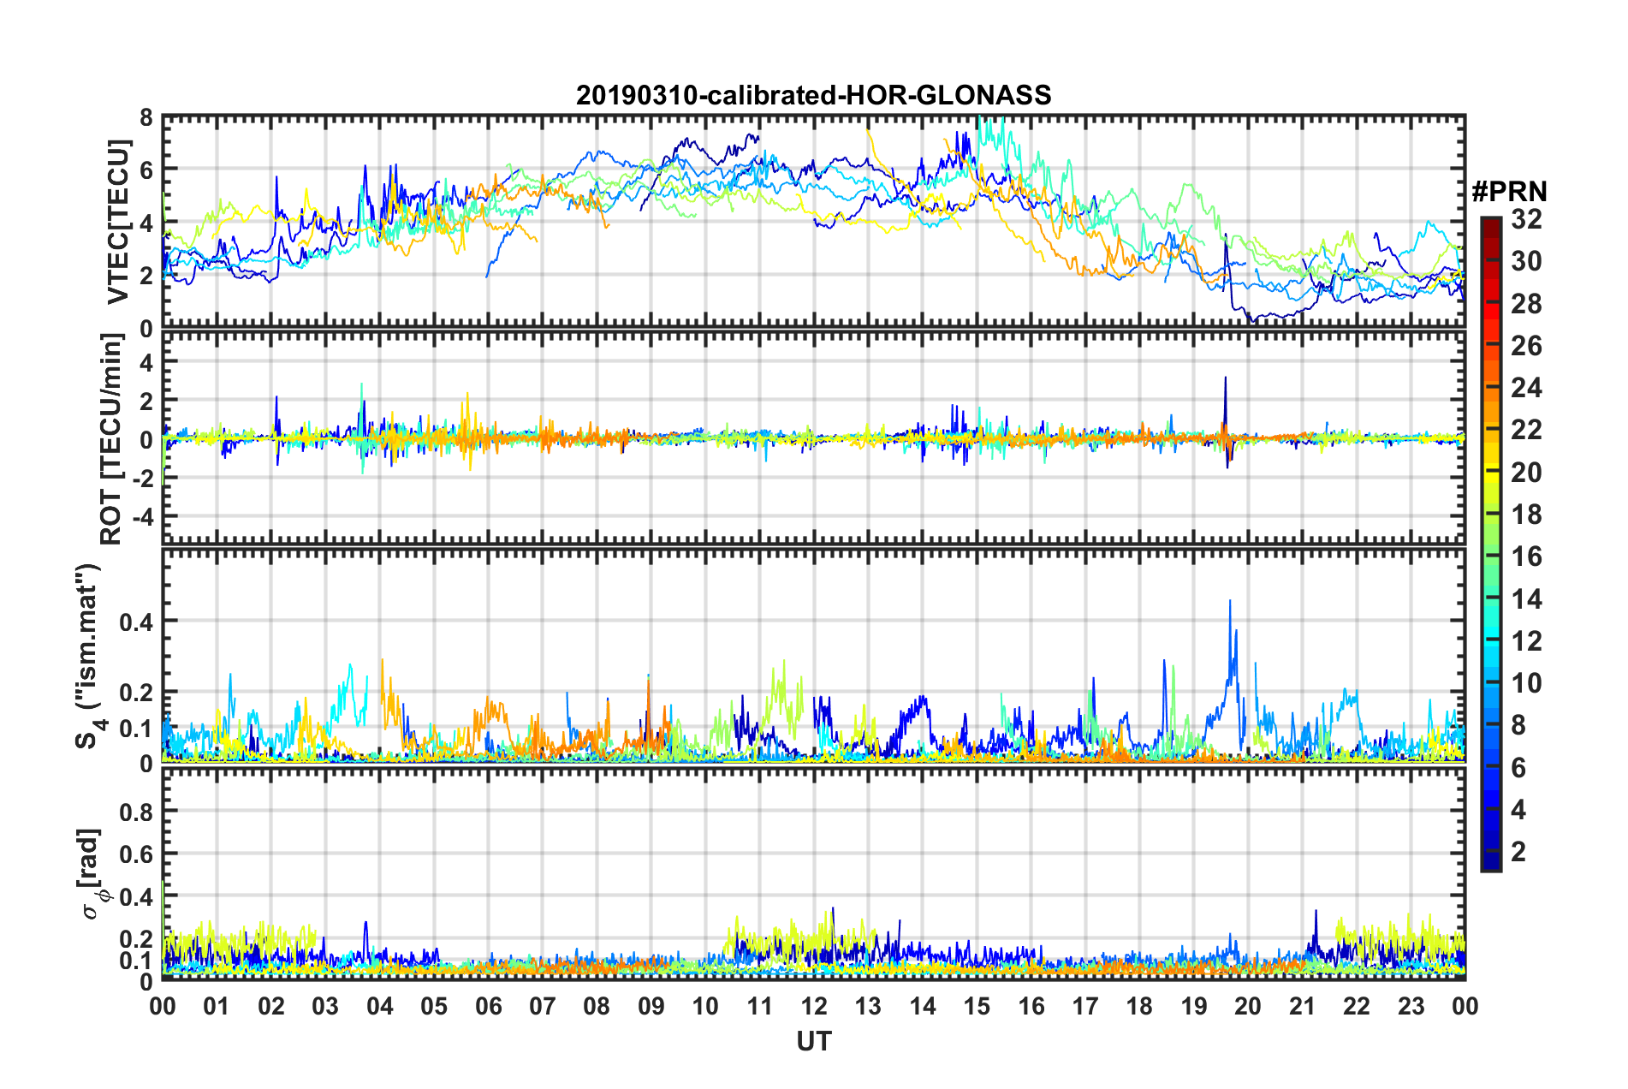Click the 0.8 tick label on the σφ axis
Screen dimensions: 1628x1089
pyautogui.click(x=138, y=811)
